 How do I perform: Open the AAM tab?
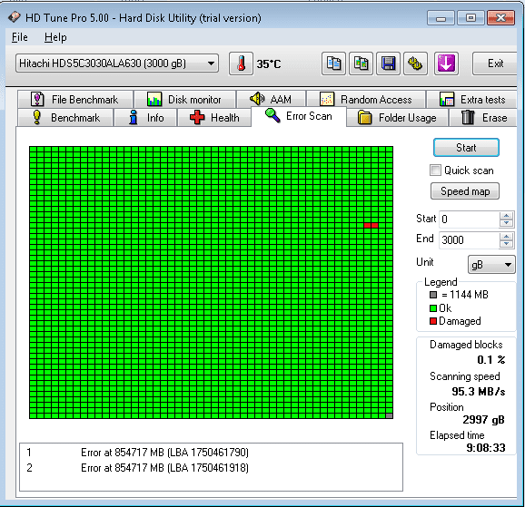[272, 100]
